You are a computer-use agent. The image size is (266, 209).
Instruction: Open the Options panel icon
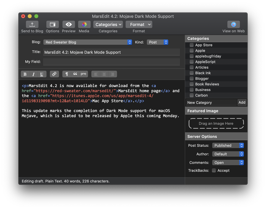coord(52,25)
